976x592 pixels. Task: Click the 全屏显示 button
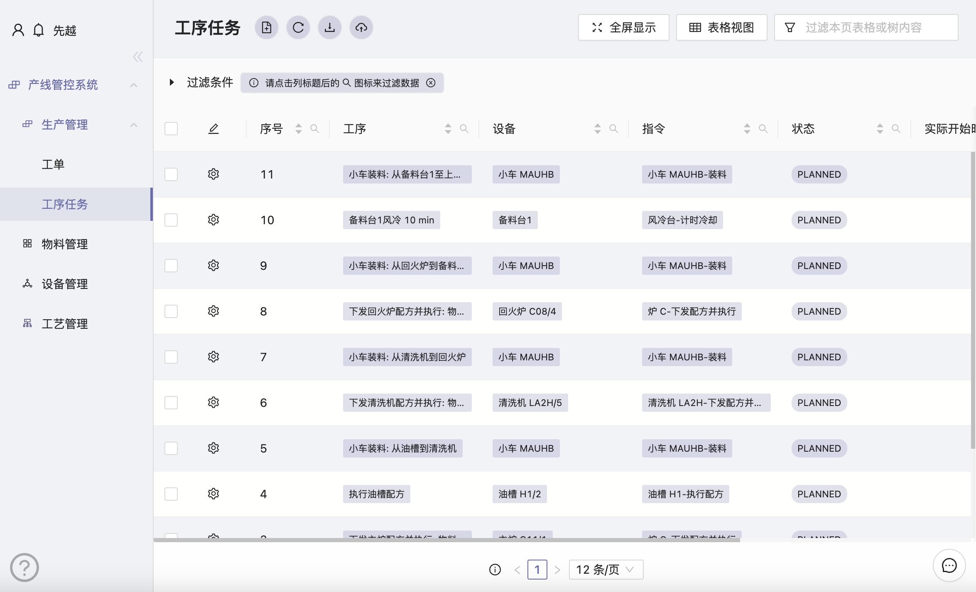click(x=624, y=28)
